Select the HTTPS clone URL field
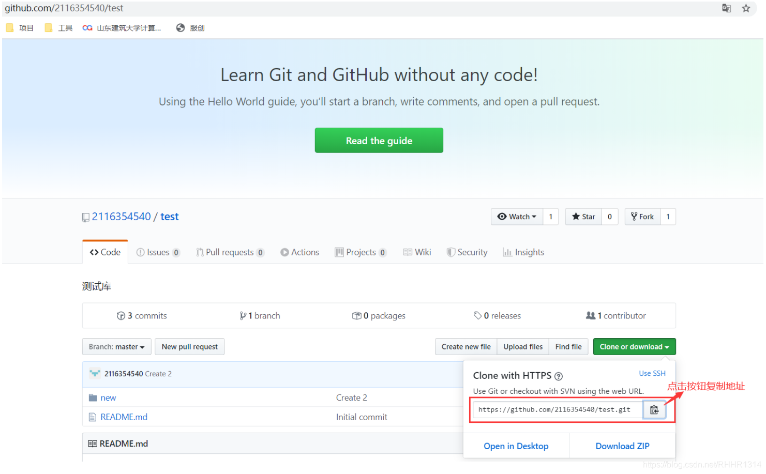 [x=558, y=410]
